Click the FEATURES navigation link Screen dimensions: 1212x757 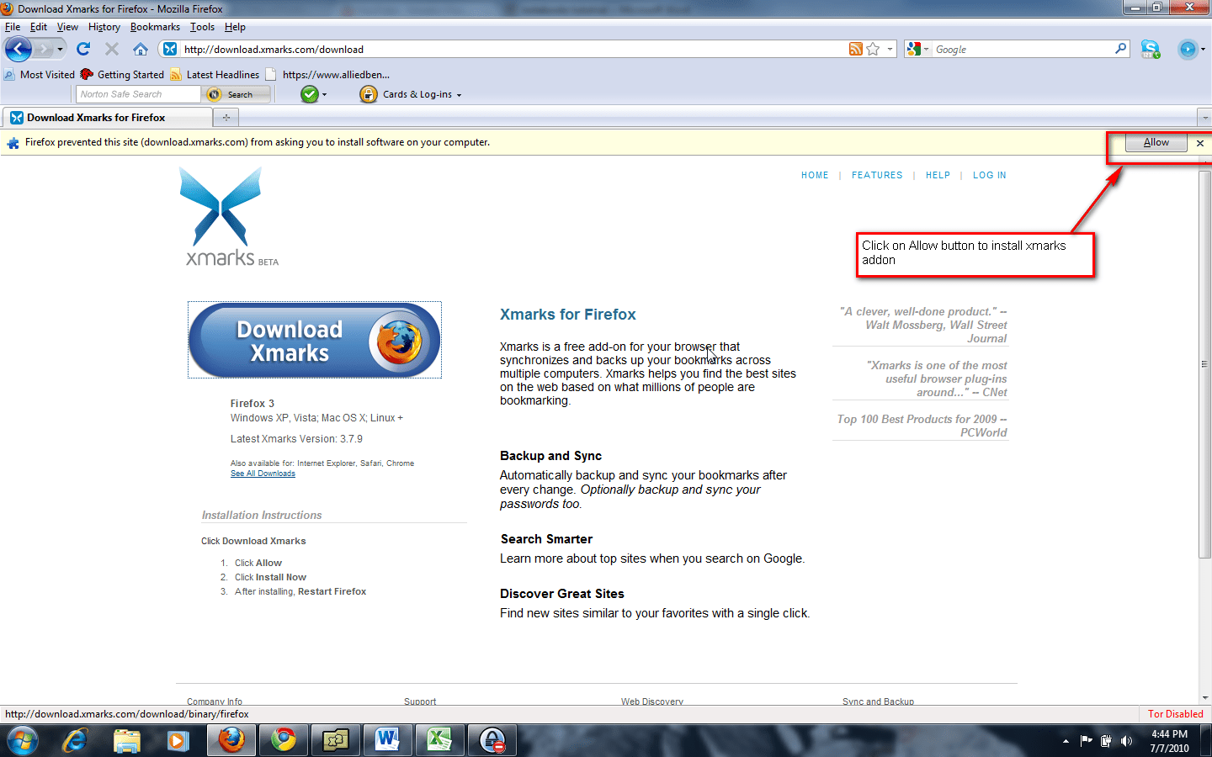point(877,176)
